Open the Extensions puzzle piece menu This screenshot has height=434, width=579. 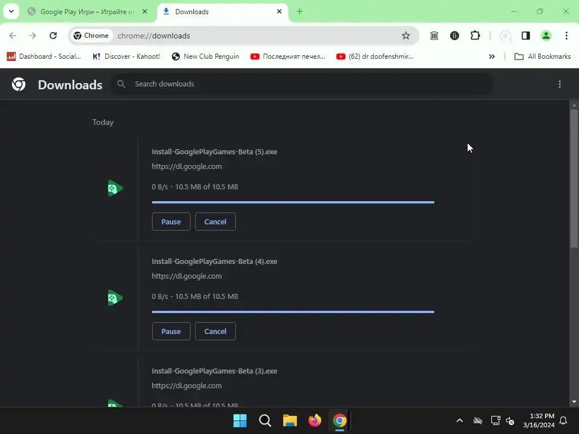475,36
